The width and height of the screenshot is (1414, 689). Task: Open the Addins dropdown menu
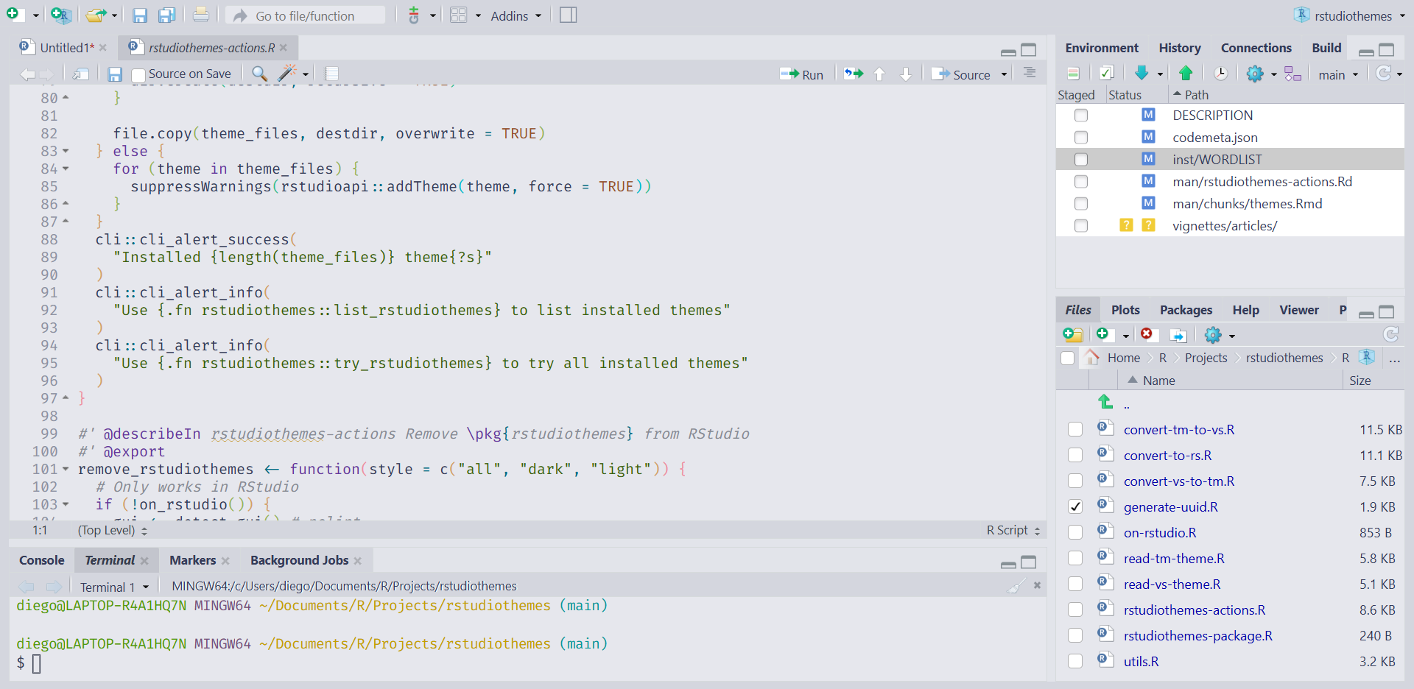(516, 16)
